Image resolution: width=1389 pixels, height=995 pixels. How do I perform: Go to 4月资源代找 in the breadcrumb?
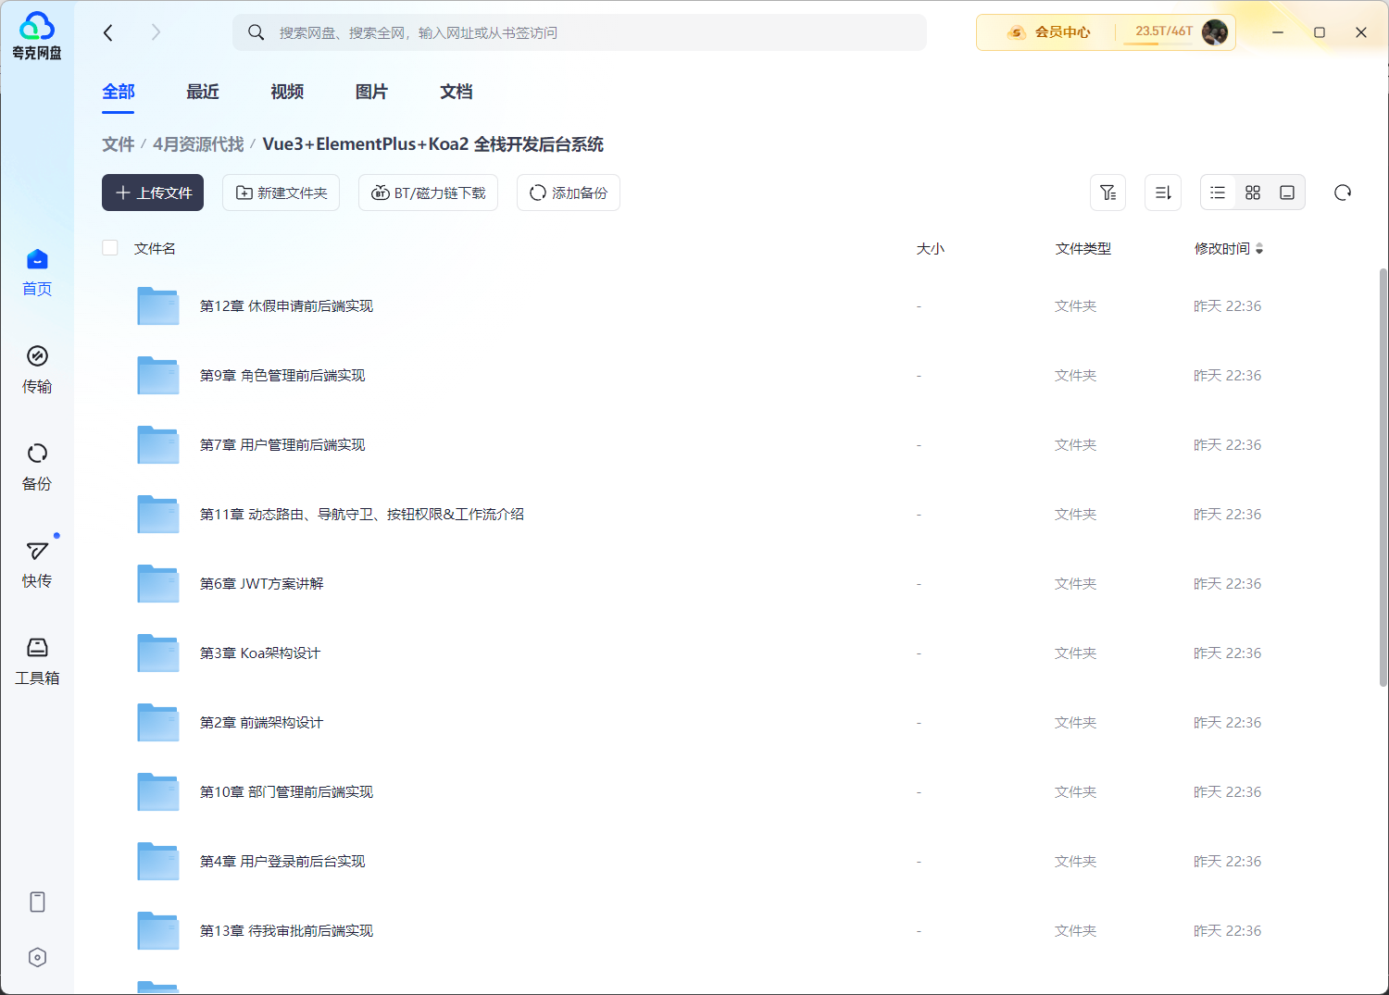198,144
